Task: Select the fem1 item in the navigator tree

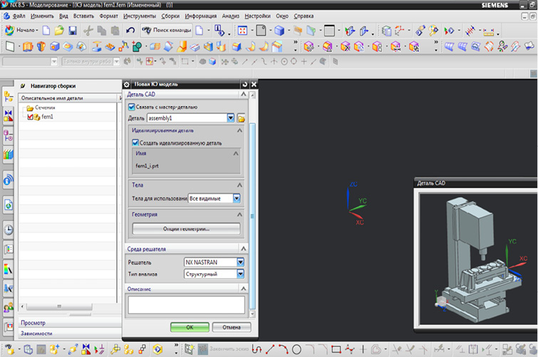Action: point(47,117)
